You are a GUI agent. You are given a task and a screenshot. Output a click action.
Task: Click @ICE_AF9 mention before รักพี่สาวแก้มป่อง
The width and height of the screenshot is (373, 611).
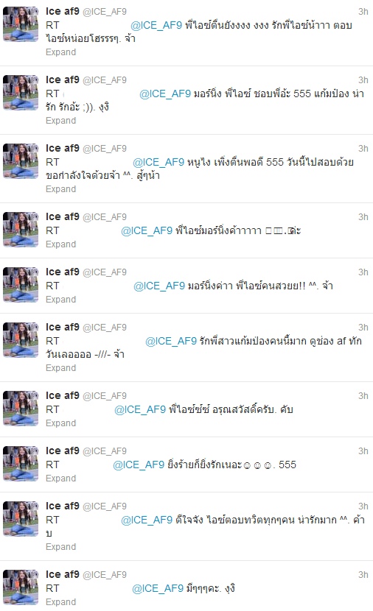point(171,342)
